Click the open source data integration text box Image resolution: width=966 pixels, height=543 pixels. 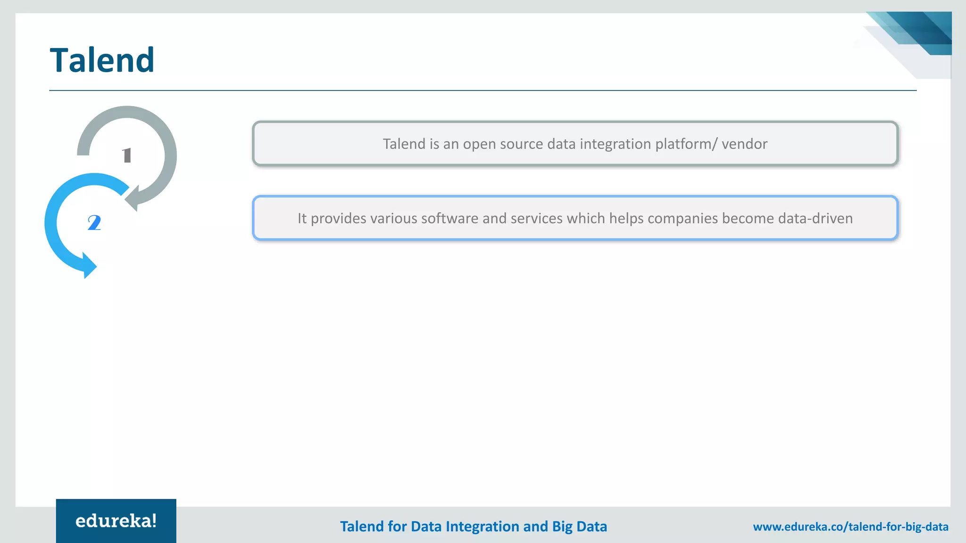tap(575, 144)
